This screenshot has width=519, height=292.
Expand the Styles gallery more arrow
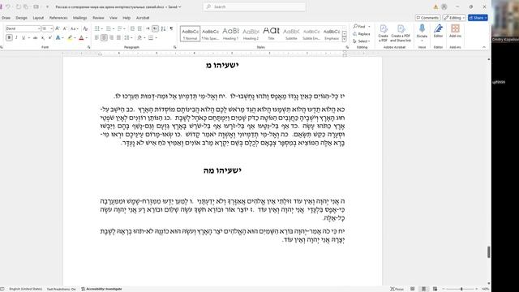tap(344, 40)
